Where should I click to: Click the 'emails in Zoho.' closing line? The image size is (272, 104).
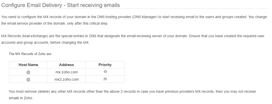[21, 98]
